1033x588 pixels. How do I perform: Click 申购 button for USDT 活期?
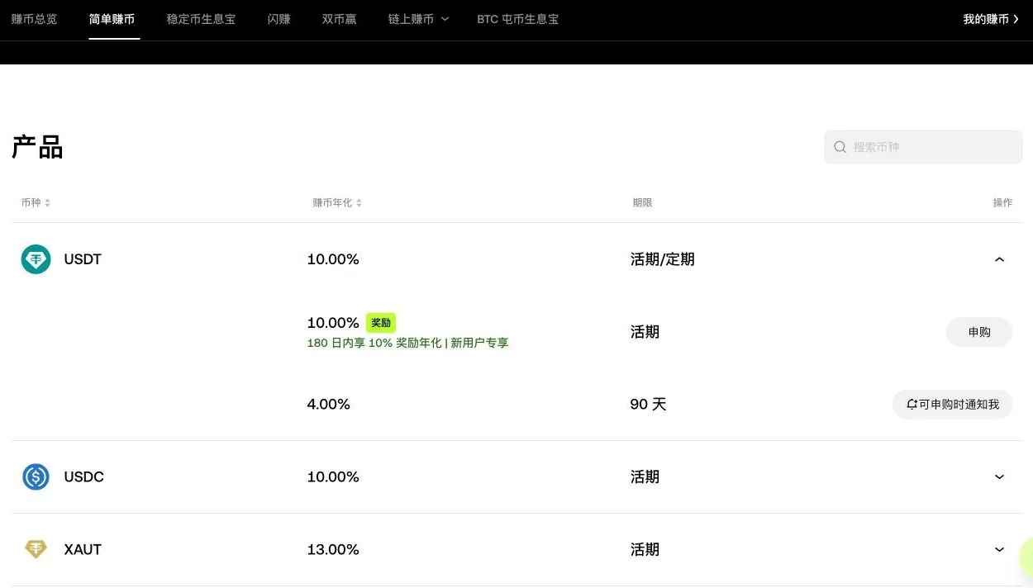pyautogui.click(x=979, y=332)
